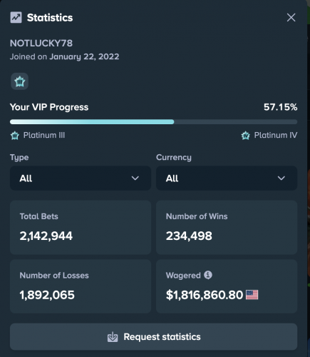Click the download icon on Request statistics

[x=113, y=337]
